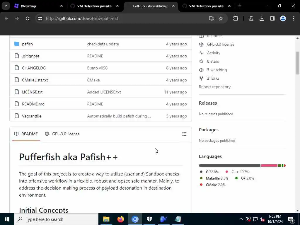This screenshot has height=225, width=300.
Task: Switch to the first VM detection possible tab
Action: point(95,6)
